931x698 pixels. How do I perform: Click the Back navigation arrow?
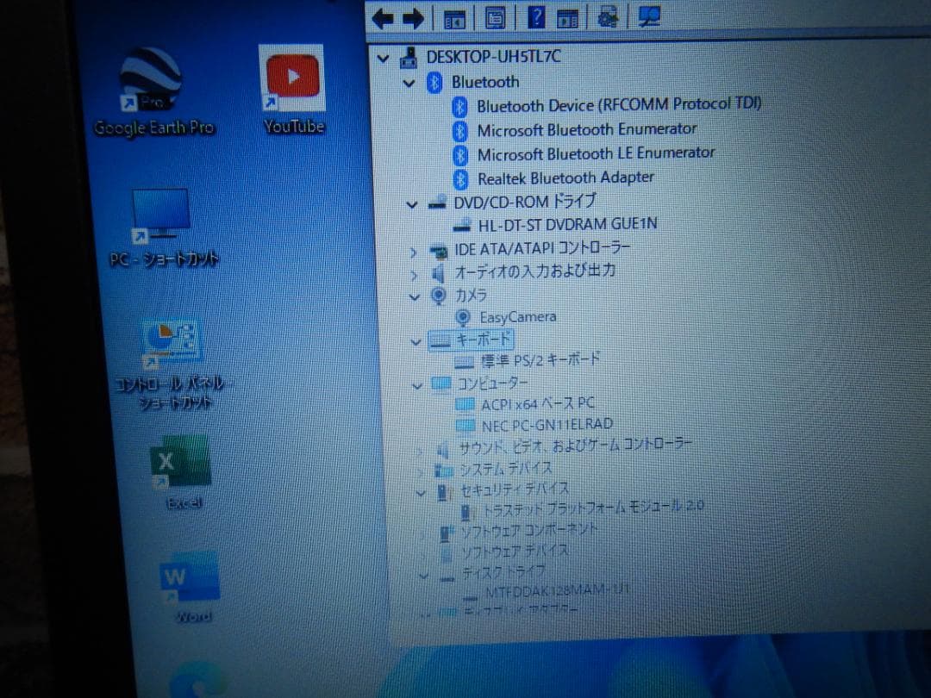tap(383, 17)
